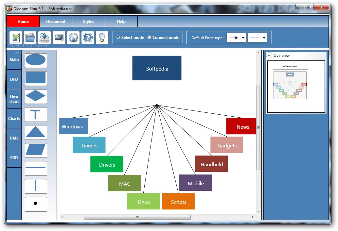
Task: Select the News node
Action: click(x=241, y=126)
